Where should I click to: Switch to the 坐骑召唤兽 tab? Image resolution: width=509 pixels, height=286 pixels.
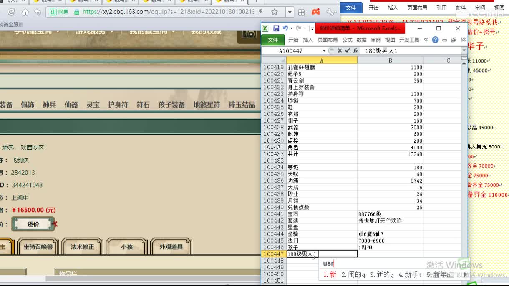[x=38, y=247]
